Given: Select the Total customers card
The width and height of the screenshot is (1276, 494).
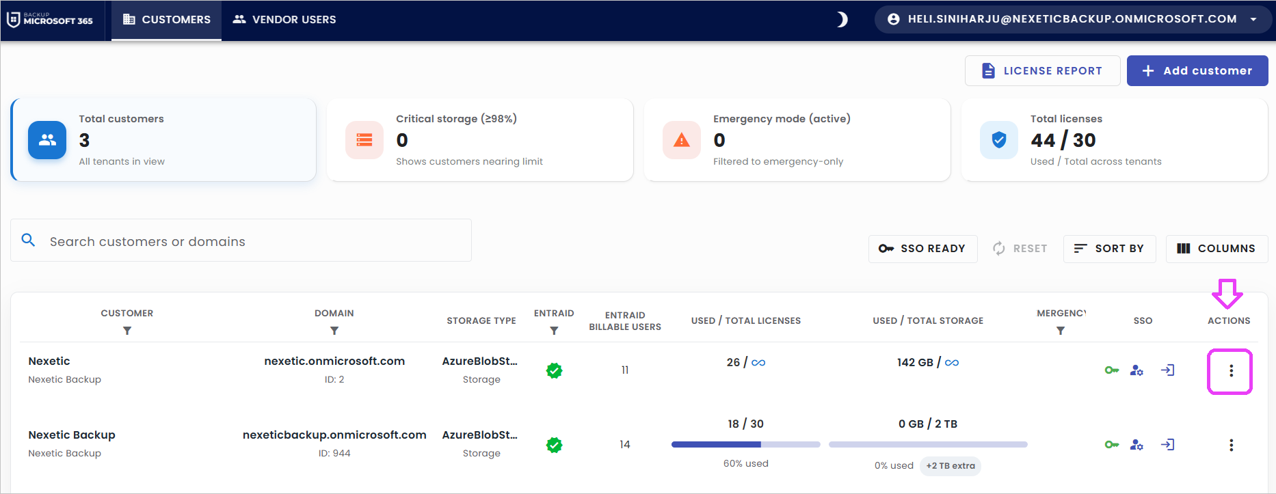Looking at the screenshot, I should (x=163, y=140).
